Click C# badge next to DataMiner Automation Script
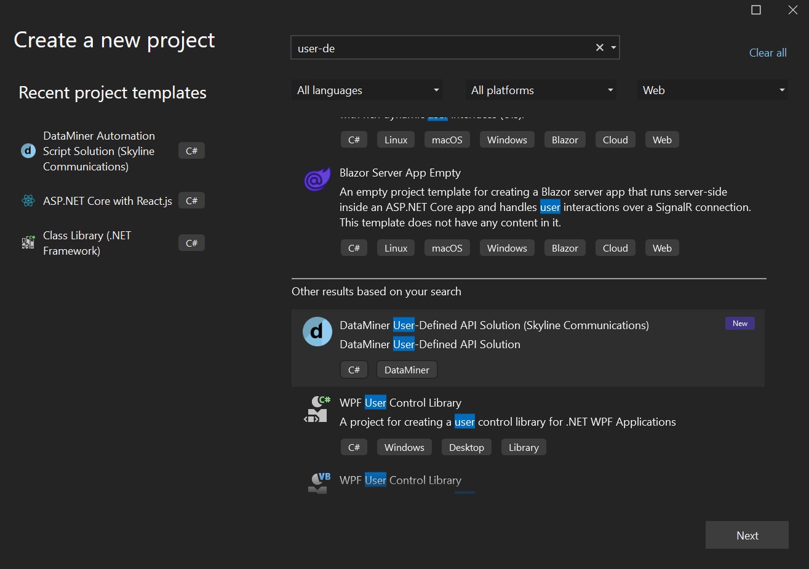 (x=191, y=151)
